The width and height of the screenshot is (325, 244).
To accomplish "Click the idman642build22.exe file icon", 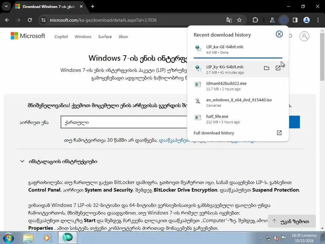I will pyautogui.click(x=198, y=85).
